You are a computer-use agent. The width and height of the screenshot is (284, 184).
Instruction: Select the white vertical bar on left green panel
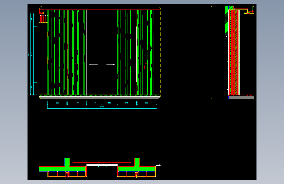click(67, 54)
